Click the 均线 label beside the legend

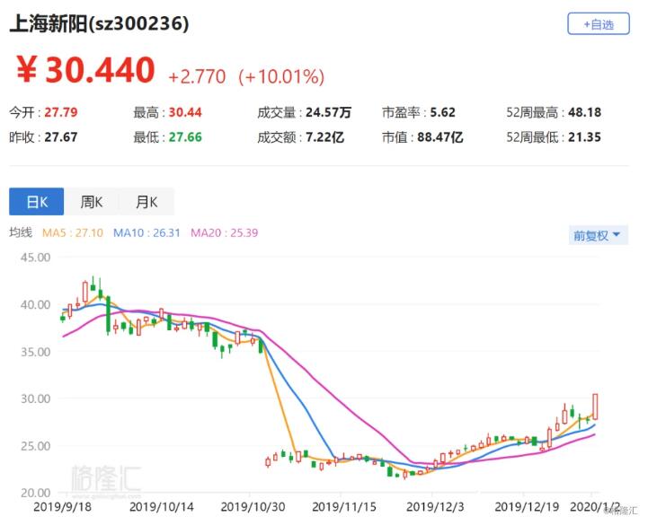(21, 233)
